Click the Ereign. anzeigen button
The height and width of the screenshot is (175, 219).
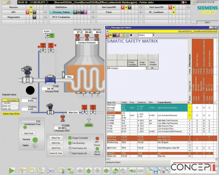pyautogui.click(x=133, y=63)
